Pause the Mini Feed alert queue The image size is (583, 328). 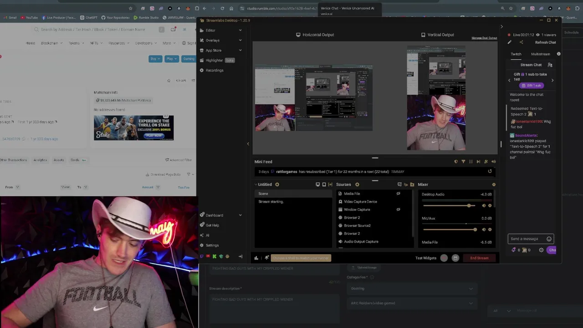[470, 161]
